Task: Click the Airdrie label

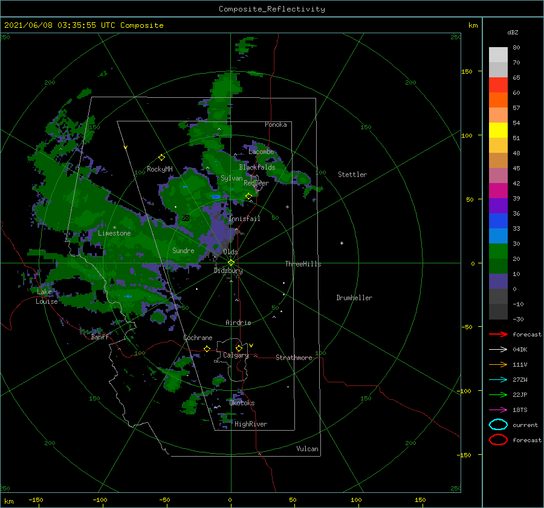Action: click(x=238, y=323)
